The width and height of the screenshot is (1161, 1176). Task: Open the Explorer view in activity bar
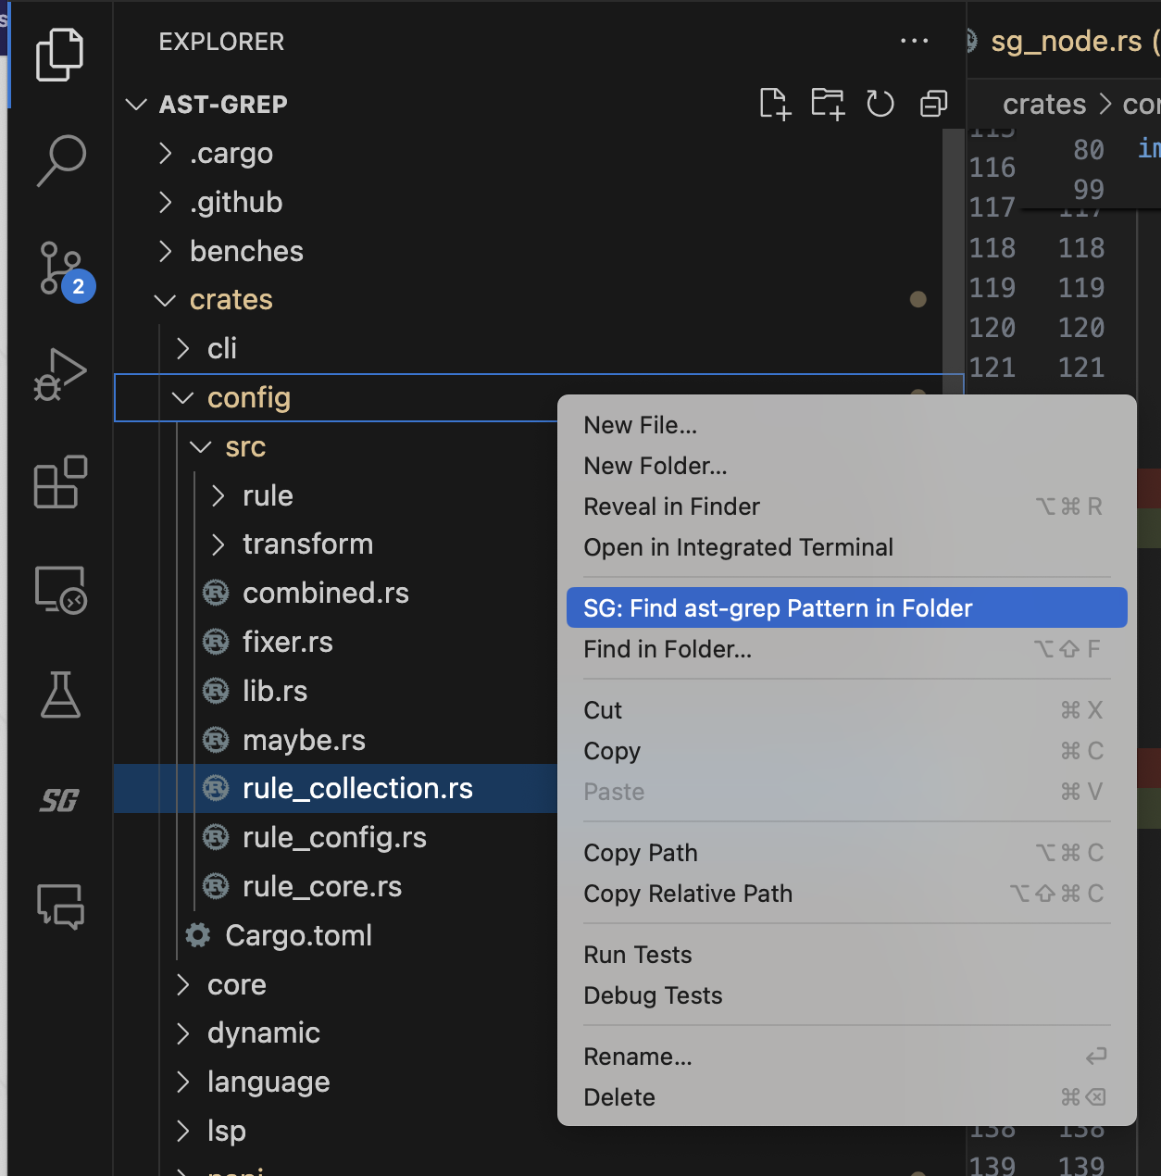60,55
